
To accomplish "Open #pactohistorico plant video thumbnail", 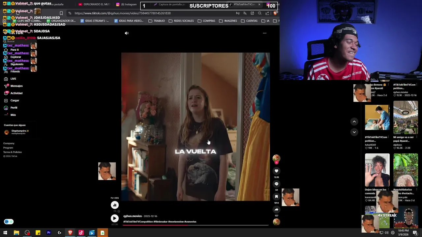I will pyautogui.click(x=406, y=170).
